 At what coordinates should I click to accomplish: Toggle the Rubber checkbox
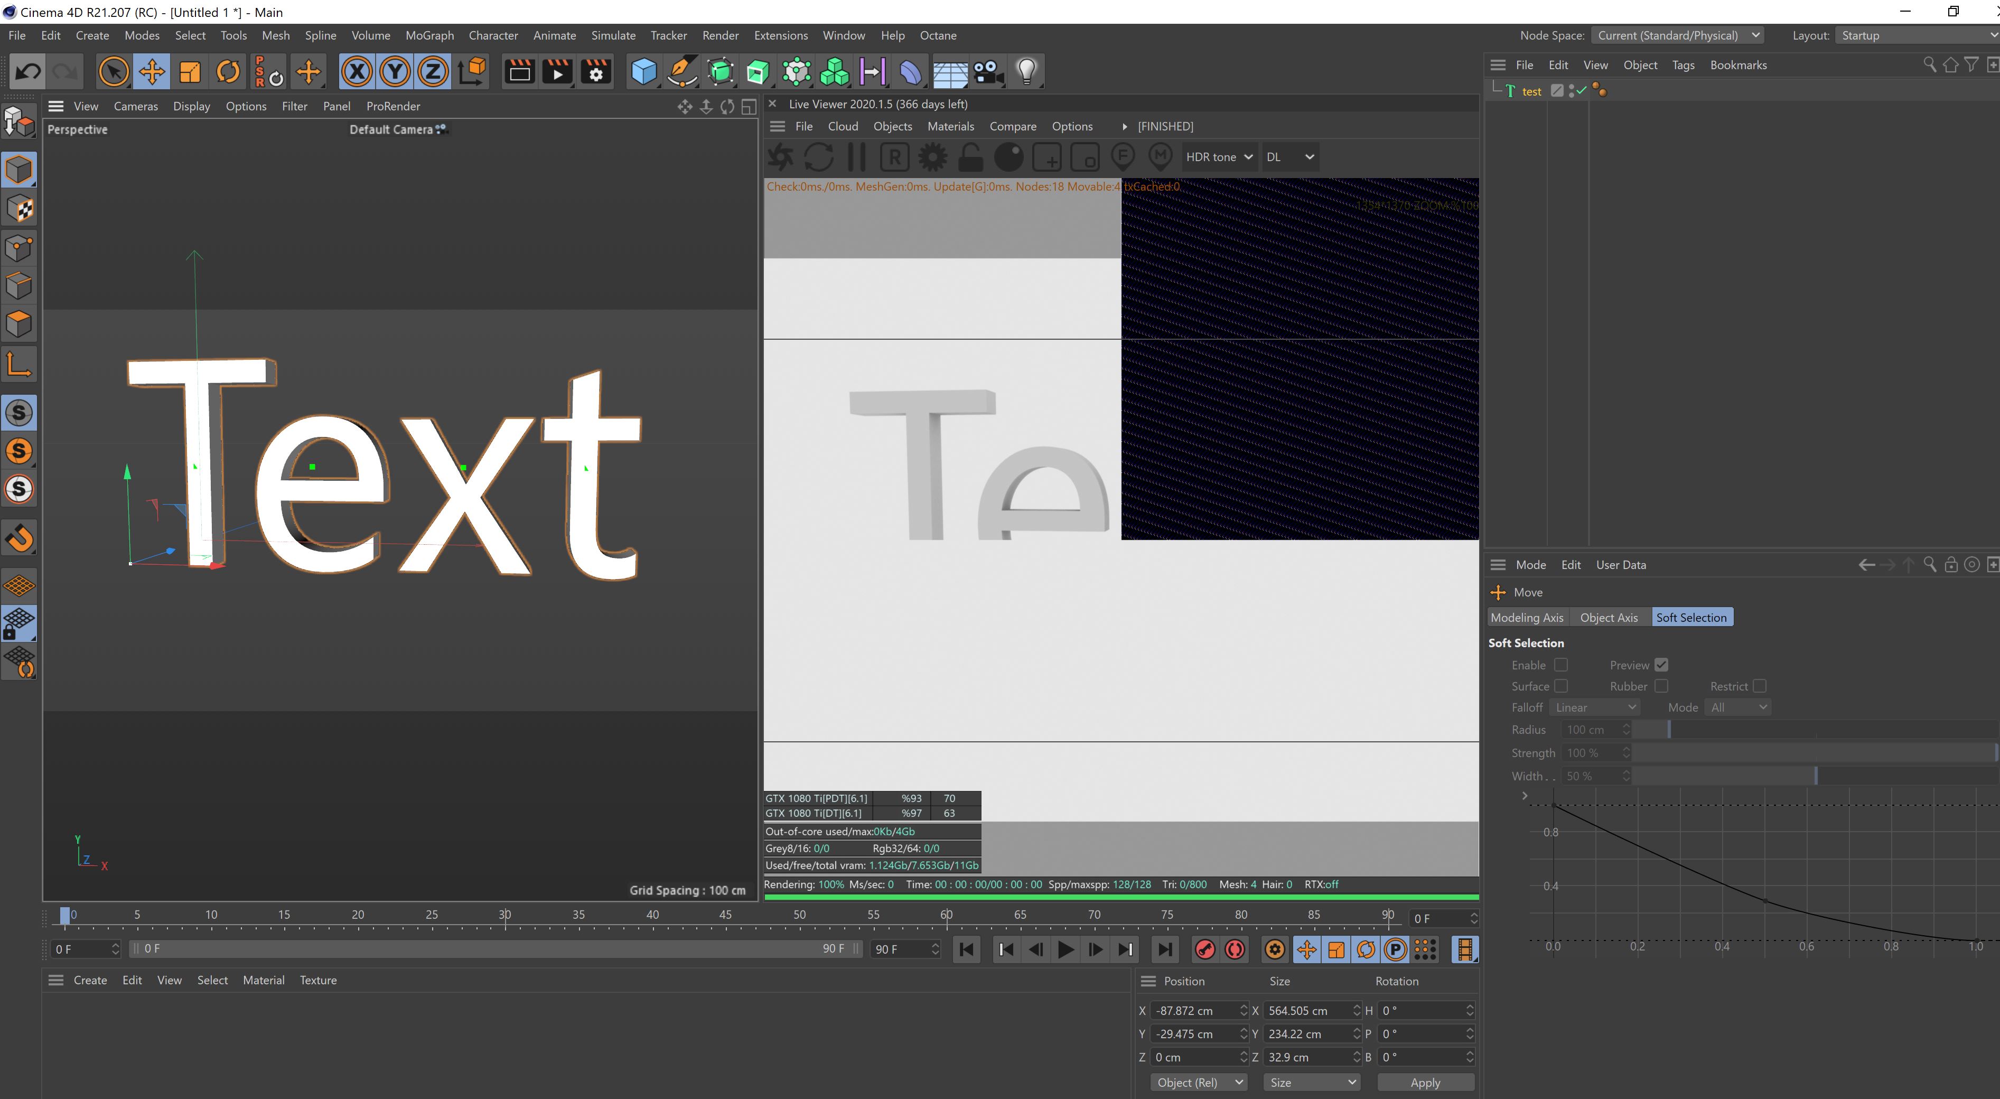coord(1661,686)
